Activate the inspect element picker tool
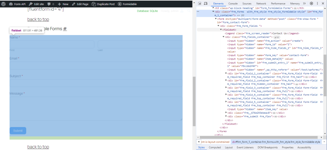 [200, 4]
